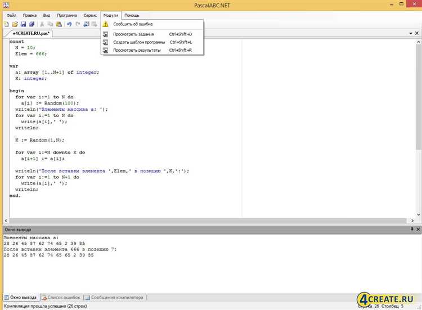Click the Save floppy disk icon
The height and width of the screenshot is (310, 422).
24,24
